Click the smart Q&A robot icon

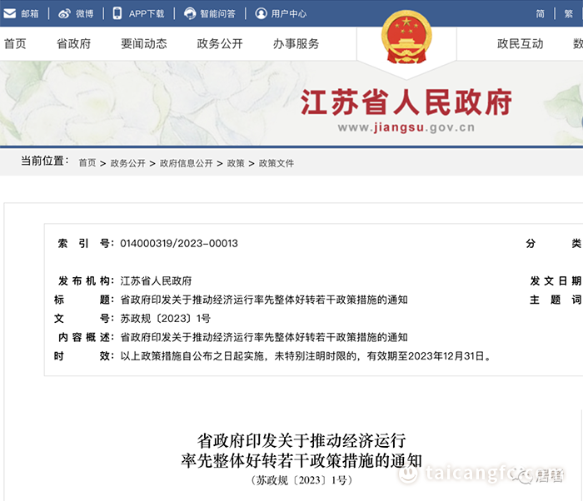pyautogui.click(x=190, y=14)
